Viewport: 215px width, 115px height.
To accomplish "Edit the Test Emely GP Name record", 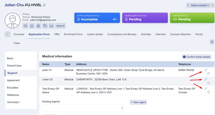I will click(206, 89).
